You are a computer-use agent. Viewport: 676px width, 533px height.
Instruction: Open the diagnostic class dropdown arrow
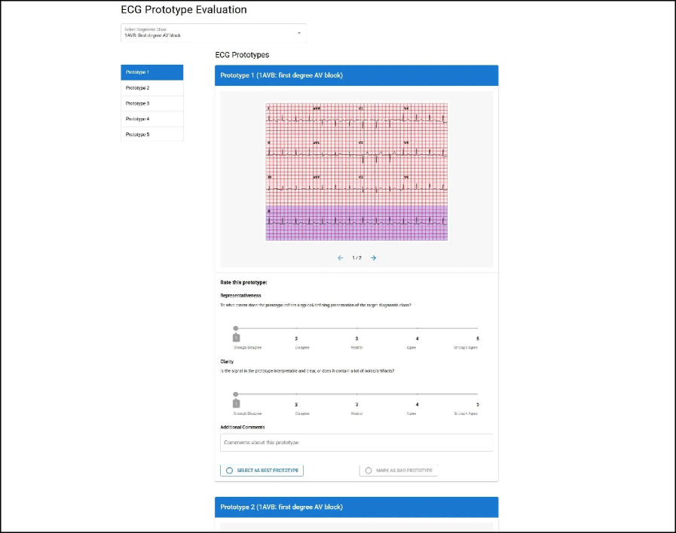(x=299, y=33)
